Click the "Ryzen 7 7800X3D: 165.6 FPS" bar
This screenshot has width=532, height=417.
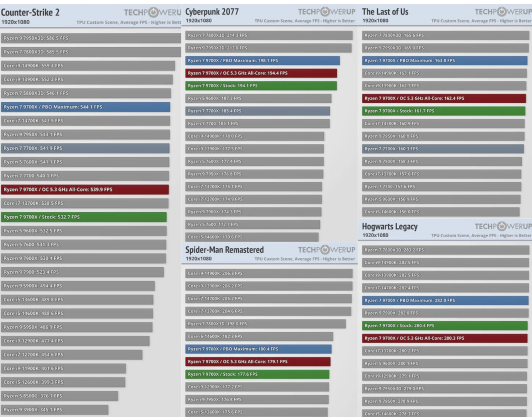(x=446, y=35)
